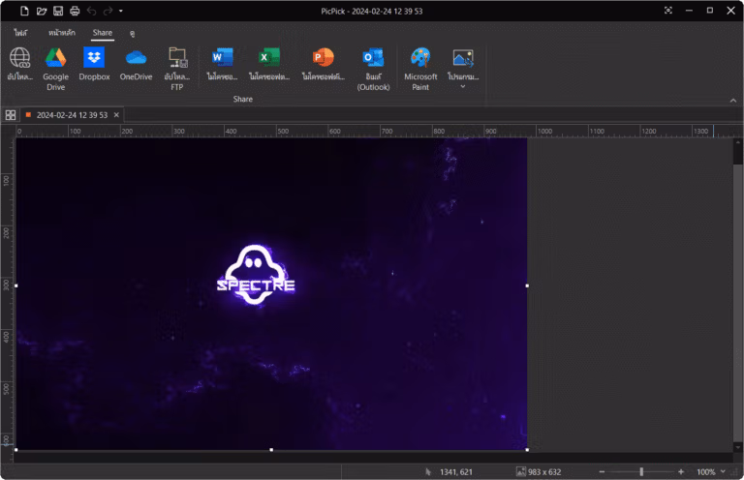Send image to Microsoft Word
The image size is (744, 480).
(x=222, y=64)
